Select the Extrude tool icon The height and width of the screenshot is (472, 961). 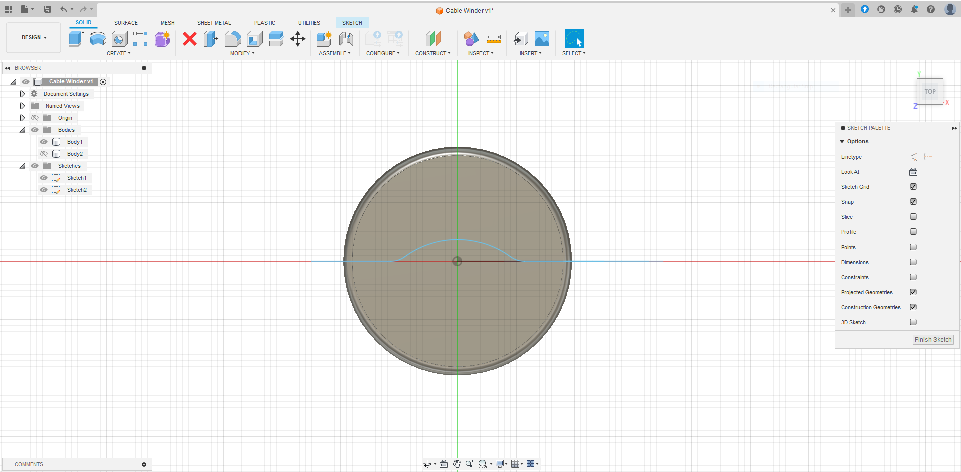coord(76,39)
